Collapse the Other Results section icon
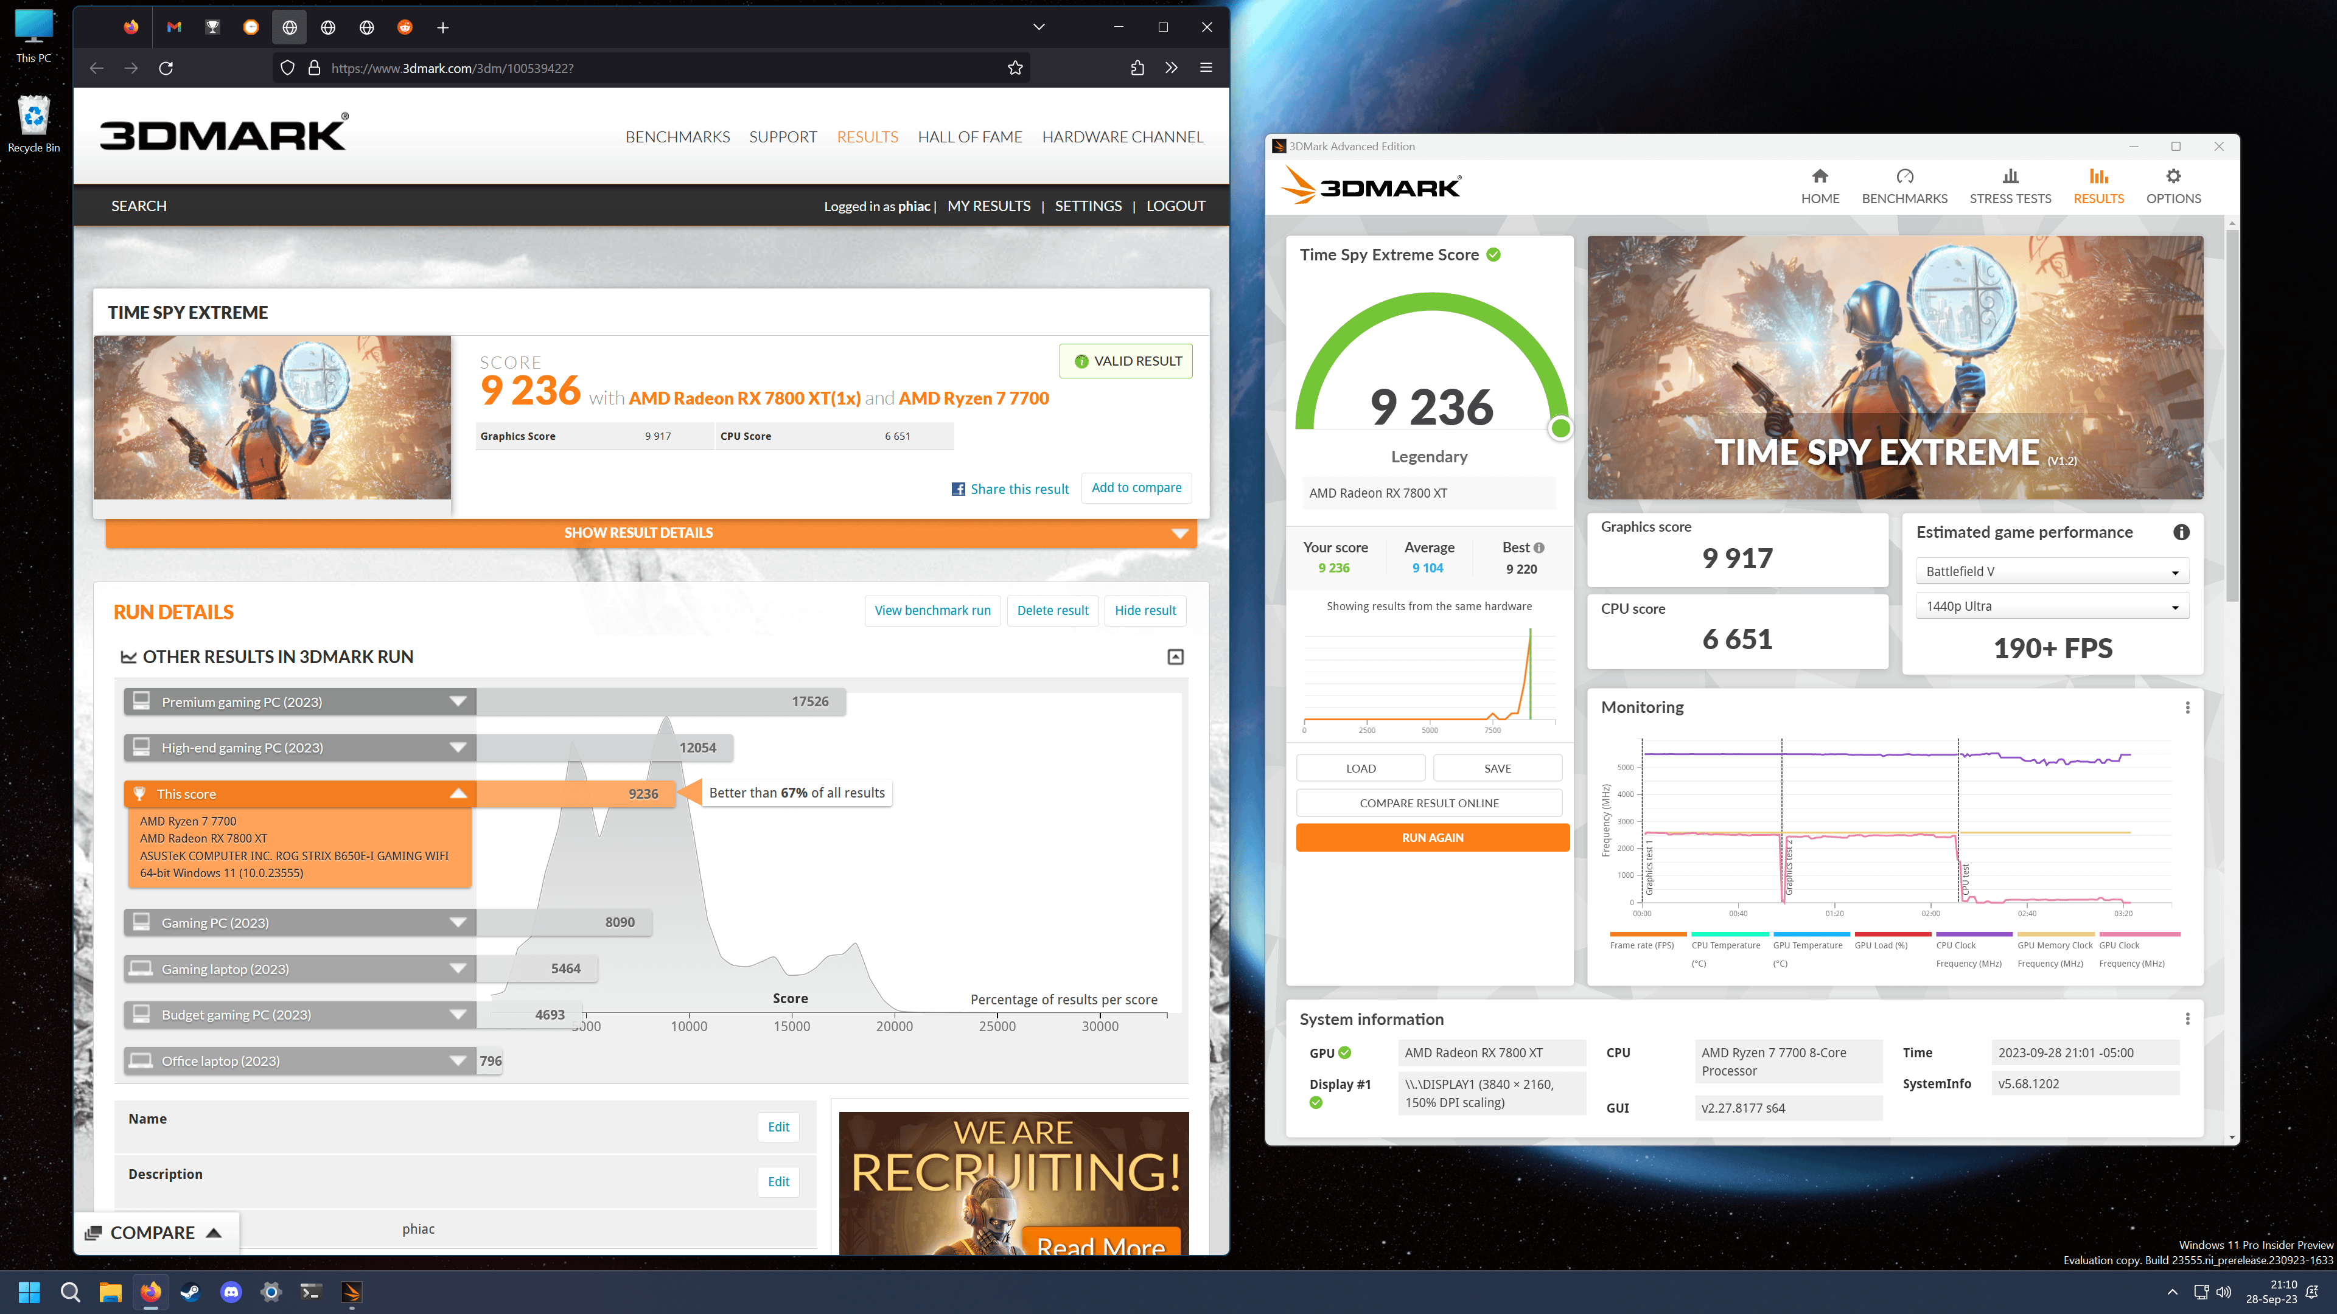Image resolution: width=2337 pixels, height=1314 pixels. [x=1175, y=656]
